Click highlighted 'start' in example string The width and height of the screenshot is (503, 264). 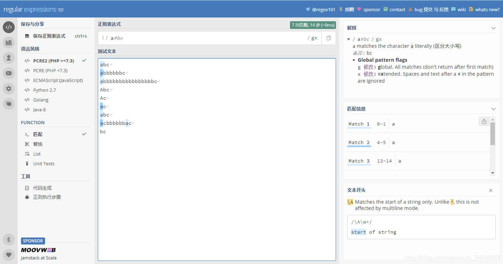coord(358,232)
